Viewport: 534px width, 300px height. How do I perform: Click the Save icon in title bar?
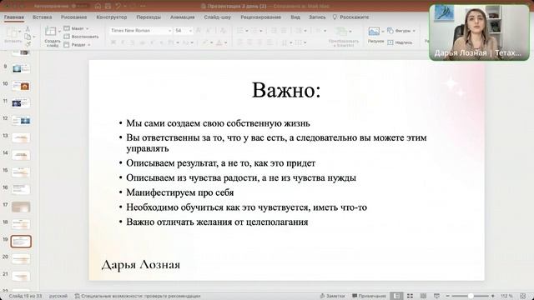tap(108, 6)
